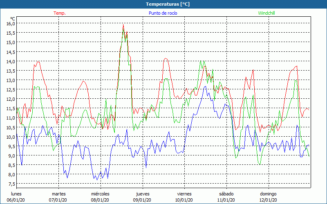Click the 'Temperaturas [°C]' chart title
The image size is (327, 204).
(x=168, y=4)
